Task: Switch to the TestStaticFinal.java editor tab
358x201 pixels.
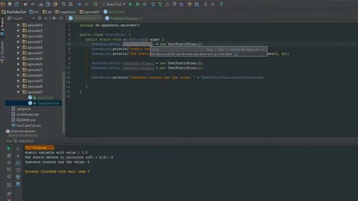Action: 124,18
